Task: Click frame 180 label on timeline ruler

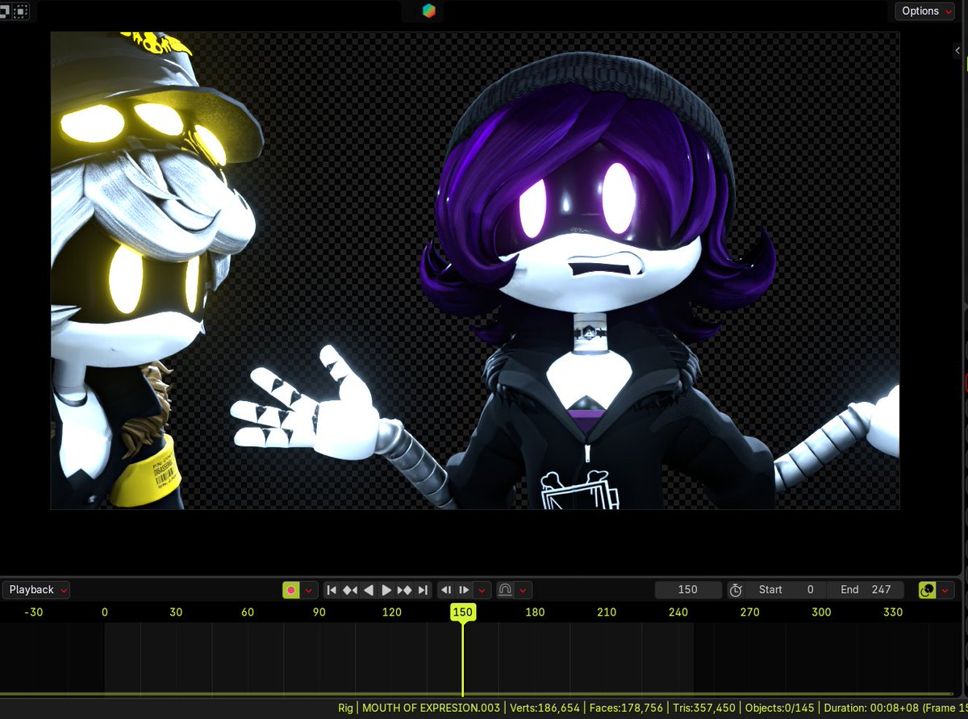Action: (x=535, y=612)
